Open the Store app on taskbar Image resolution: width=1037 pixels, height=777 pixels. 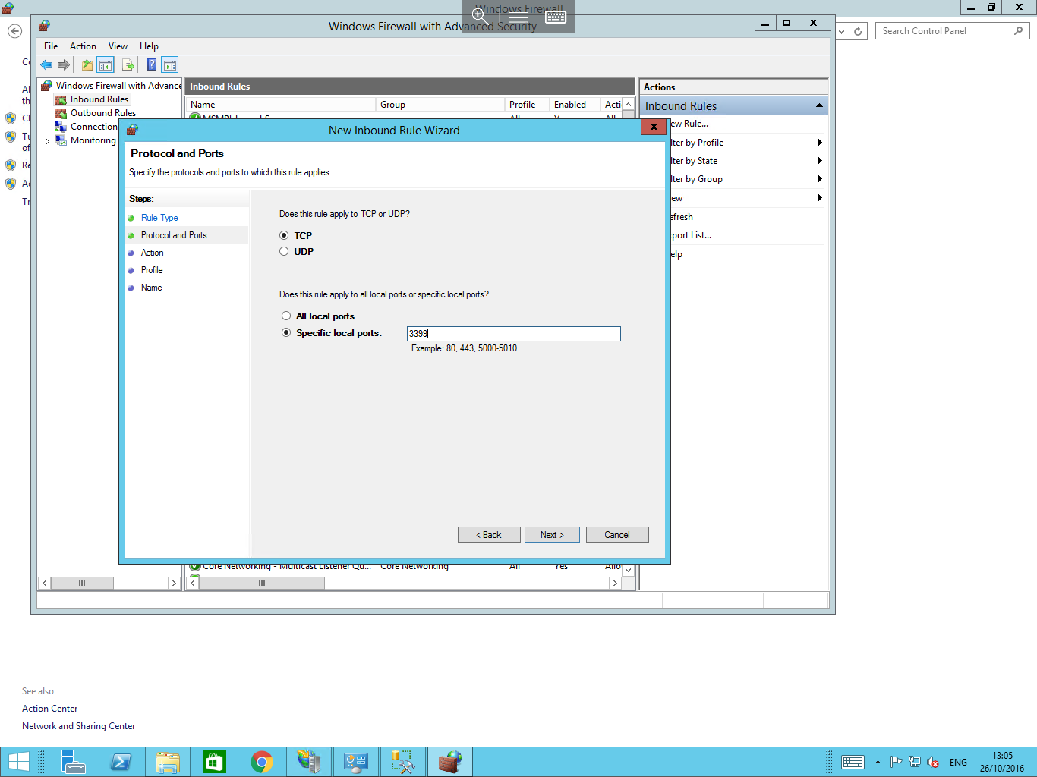215,761
